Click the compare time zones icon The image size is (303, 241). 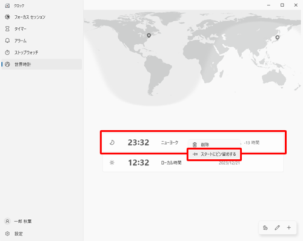(265, 228)
